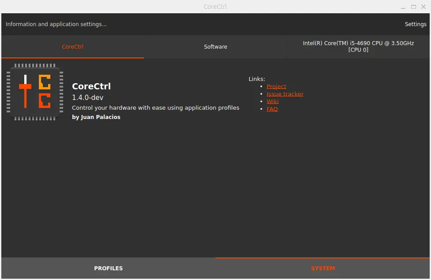Open the Software tab

click(x=215, y=47)
